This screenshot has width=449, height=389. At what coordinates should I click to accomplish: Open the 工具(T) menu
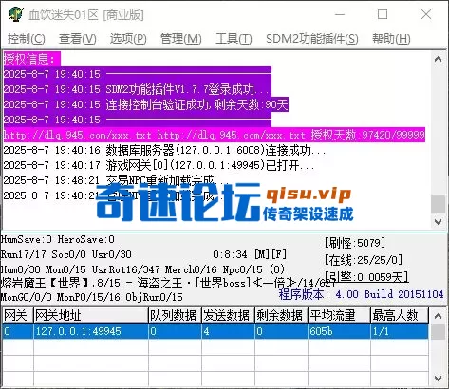234,39
